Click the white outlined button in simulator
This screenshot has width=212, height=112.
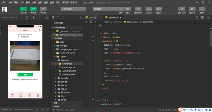25,37
